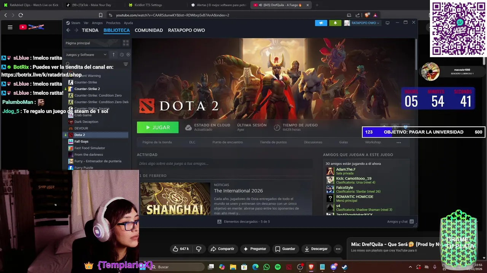Go forward using Steam's forward arrow
487x273 pixels.
[x=76, y=30]
